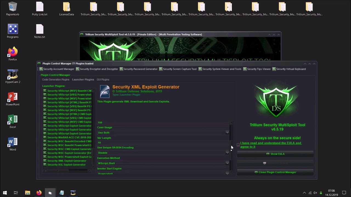Click the icon of Security WinRAR-ACE CVE-2018 row
Screen dimensions: 351x197
click(x=45, y=137)
